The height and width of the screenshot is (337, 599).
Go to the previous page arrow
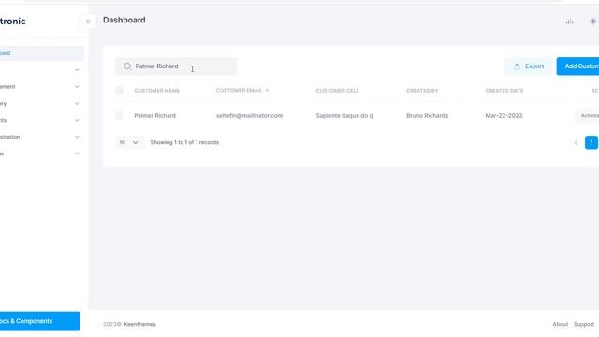[576, 143]
